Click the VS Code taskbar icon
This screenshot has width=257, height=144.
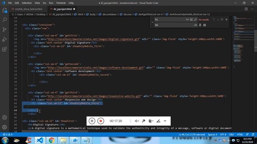[40, 140]
